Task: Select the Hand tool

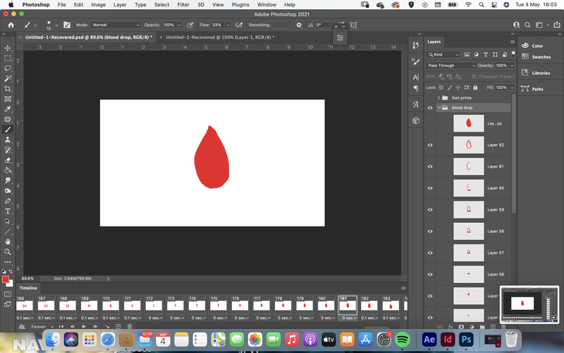Action: (8, 241)
